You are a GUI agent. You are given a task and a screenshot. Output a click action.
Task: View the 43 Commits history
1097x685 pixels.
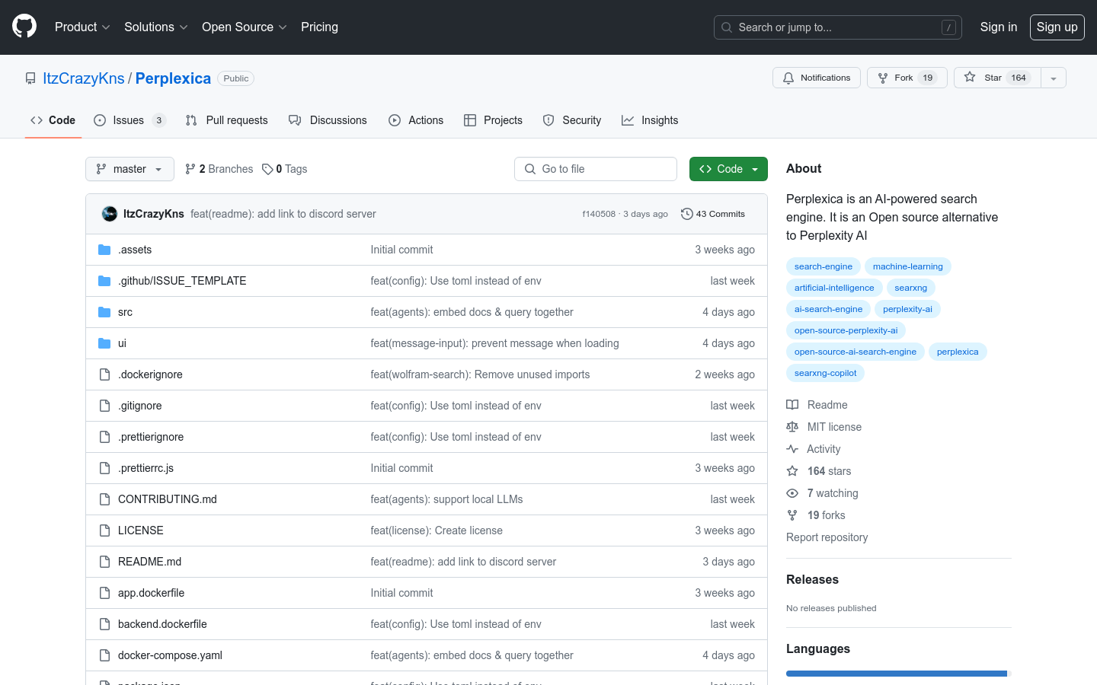tap(713, 214)
